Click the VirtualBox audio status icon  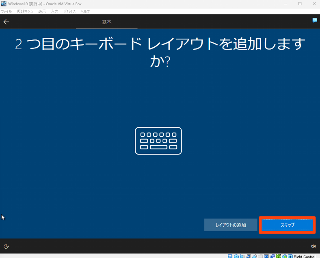pos(242,256)
